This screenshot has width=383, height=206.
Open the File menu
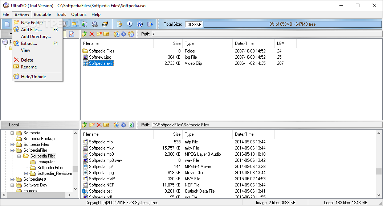coord(6,14)
